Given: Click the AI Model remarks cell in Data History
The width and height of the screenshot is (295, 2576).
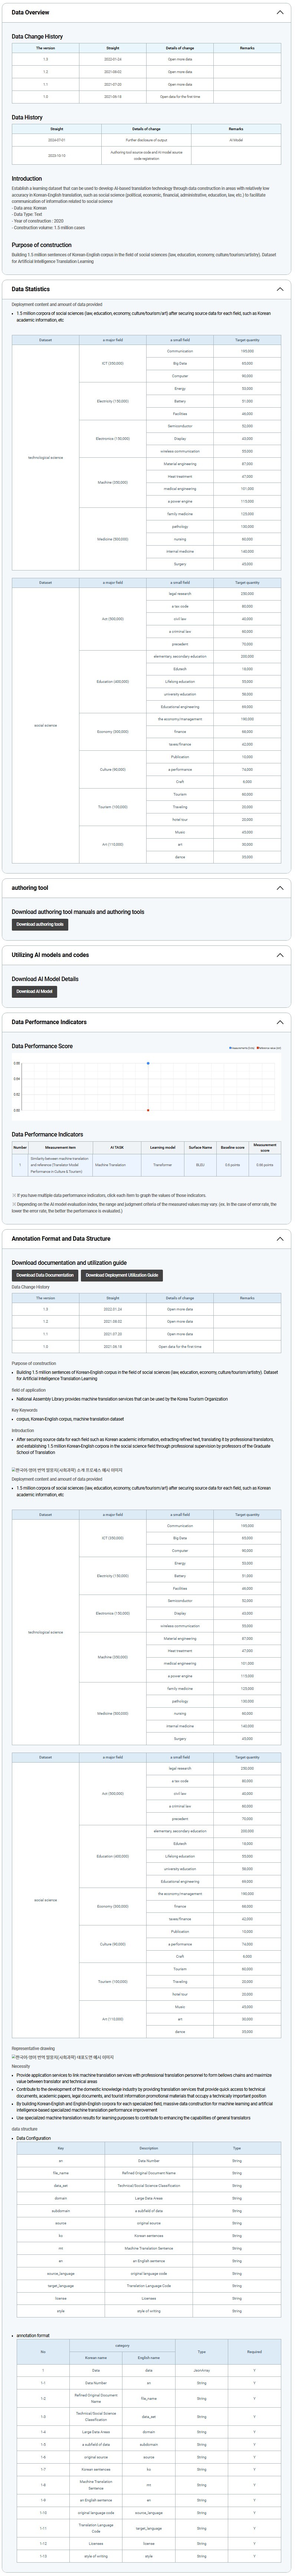Looking at the screenshot, I should click(x=236, y=140).
